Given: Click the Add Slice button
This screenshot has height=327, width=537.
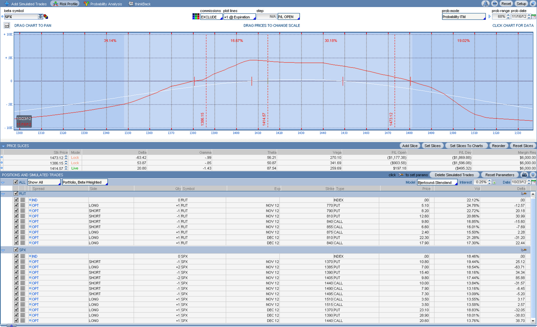Looking at the screenshot, I should (410, 146).
